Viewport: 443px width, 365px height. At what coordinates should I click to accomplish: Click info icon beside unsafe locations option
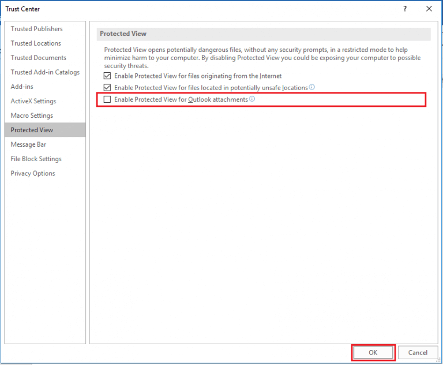click(311, 87)
